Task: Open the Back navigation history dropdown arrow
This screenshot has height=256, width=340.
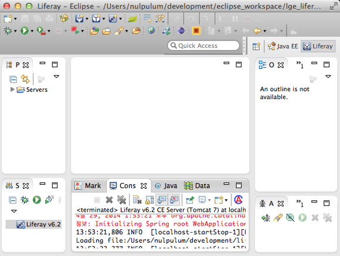Action: (265, 31)
